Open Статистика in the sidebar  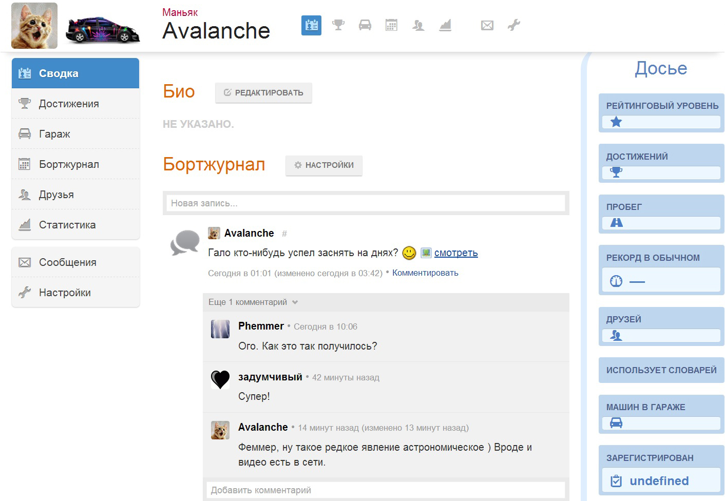click(x=75, y=225)
